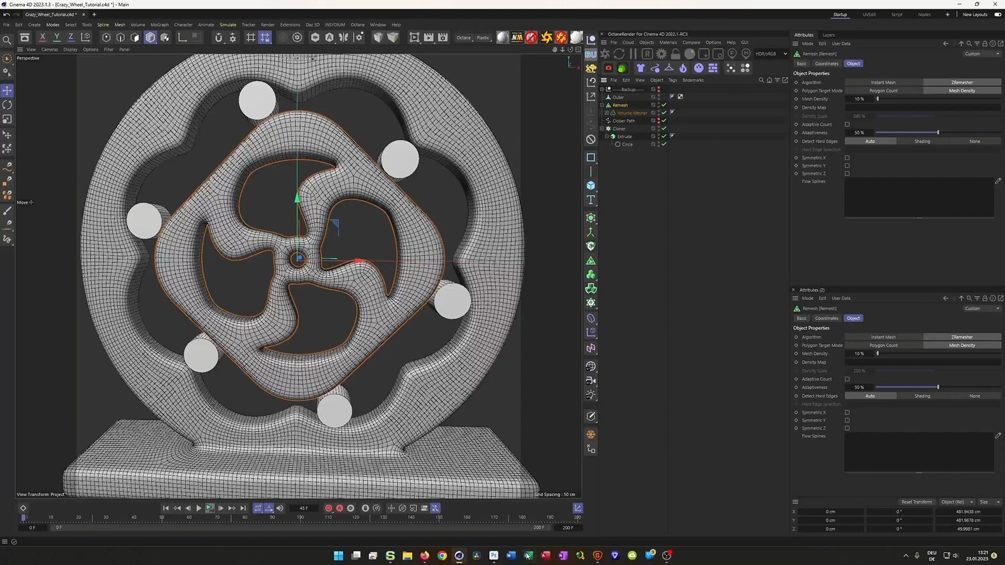Open the Basic tab in Attributes (2) panel
The height and width of the screenshot is (565, 1005).
pos(802,318)
